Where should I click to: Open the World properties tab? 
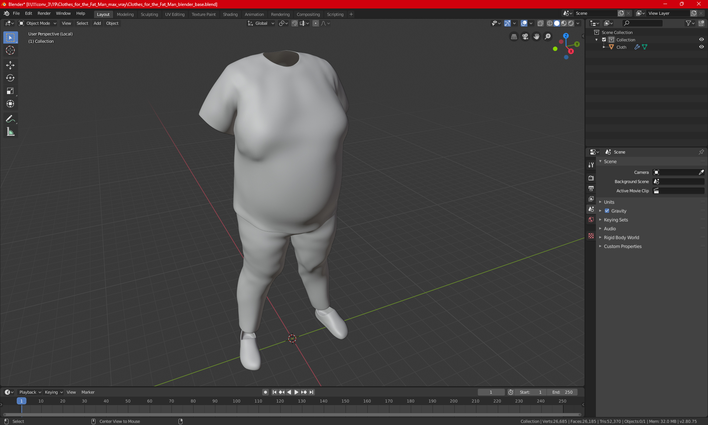coord(591,220)
